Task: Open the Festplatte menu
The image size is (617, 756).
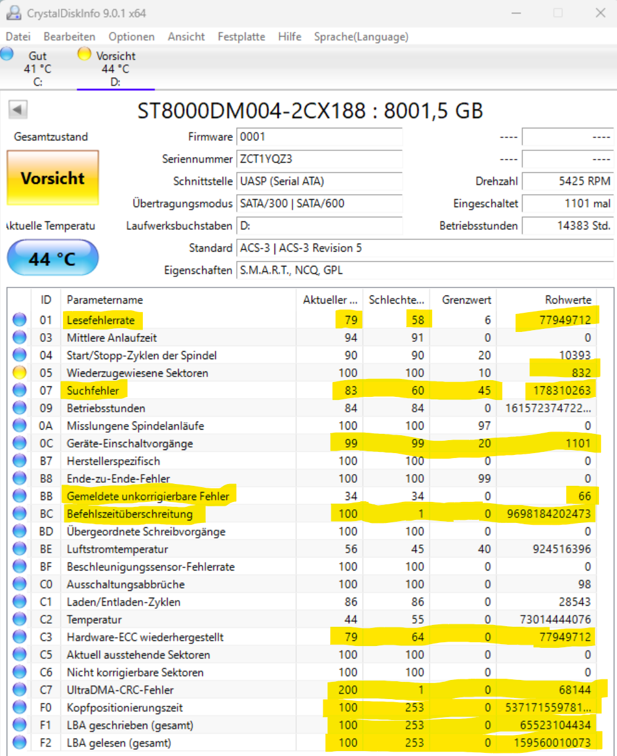Action: (241, 36)
